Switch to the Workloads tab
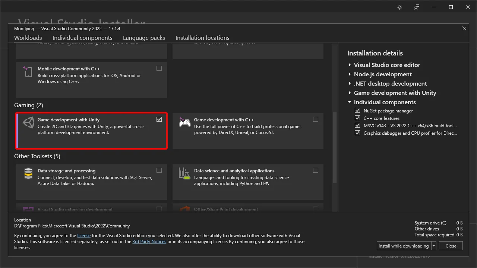Screen dimensions: 477x268 [28, 38]
